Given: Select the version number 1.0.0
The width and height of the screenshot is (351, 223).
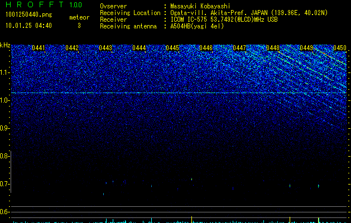Looking at the screenshot, I should click(75, 4).
